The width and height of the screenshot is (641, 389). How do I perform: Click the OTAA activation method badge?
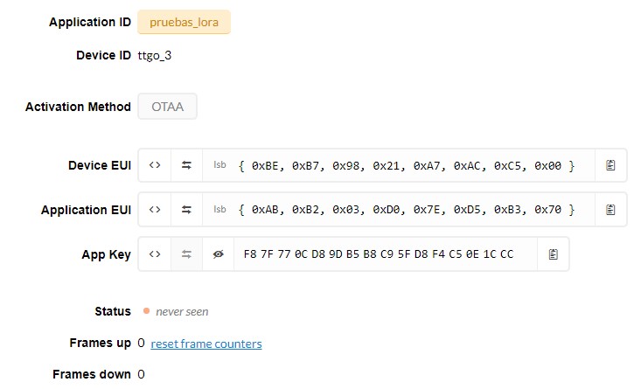coord(167,107)
